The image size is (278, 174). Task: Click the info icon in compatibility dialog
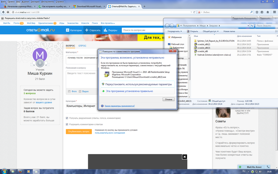[x=102, y=106]
